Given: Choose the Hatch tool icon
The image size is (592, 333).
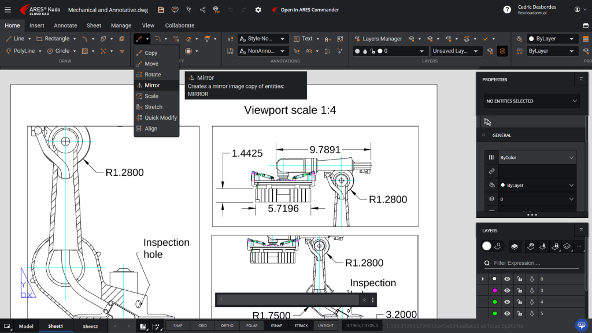Looking at the screenshot, I should coord(85,51).
